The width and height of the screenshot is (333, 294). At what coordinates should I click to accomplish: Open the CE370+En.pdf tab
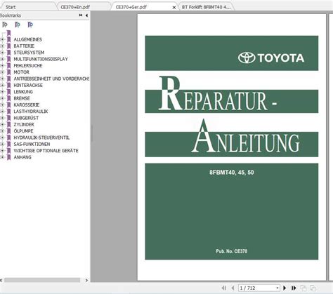(x=75, y=7)
